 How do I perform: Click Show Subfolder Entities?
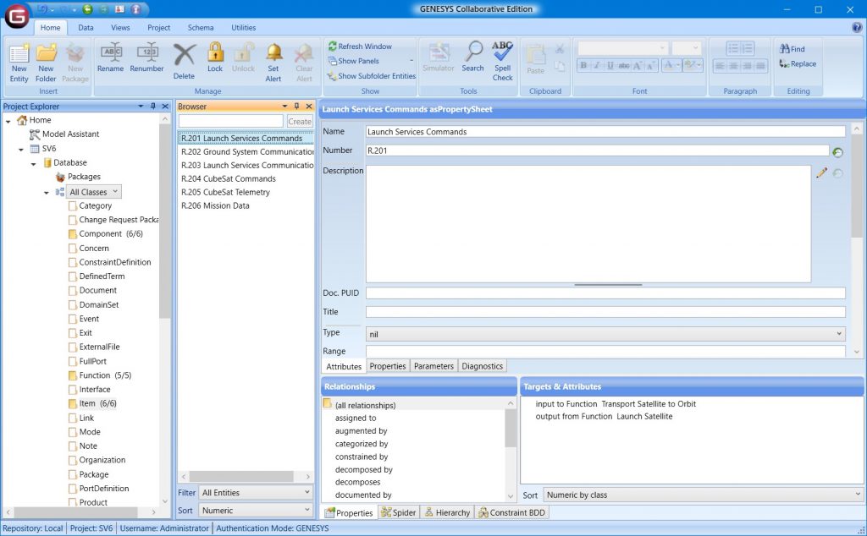372,76
